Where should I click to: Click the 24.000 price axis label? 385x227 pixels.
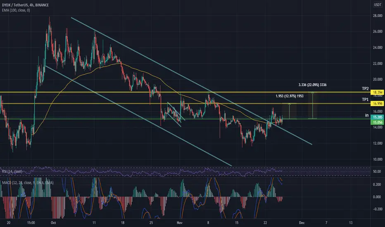pos(378,47)
